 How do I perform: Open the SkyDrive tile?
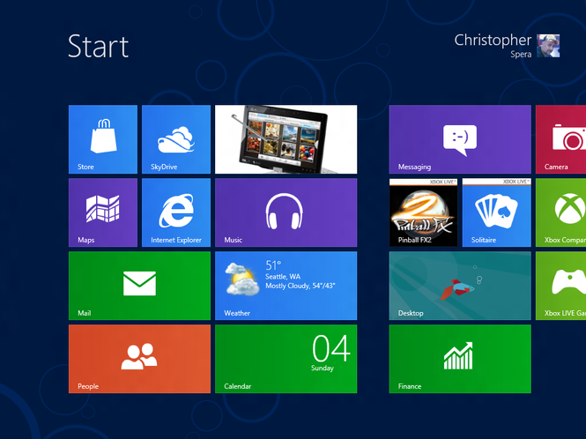click(x=176, y=139)
